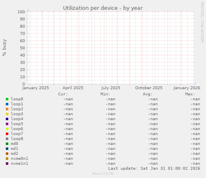Click the loop1 blue color swatch
206x178 pixels.
7,104
